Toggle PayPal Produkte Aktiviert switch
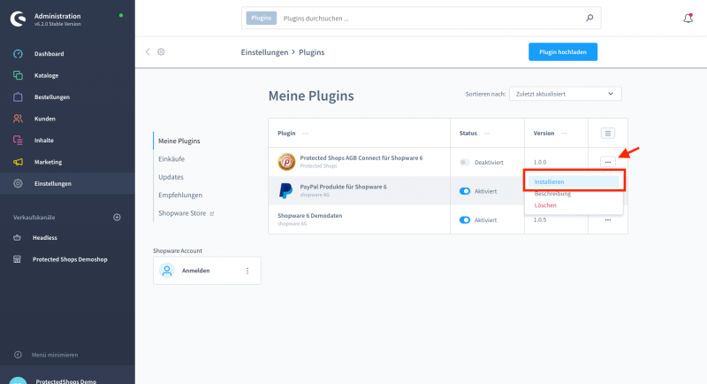 [465, 191]
